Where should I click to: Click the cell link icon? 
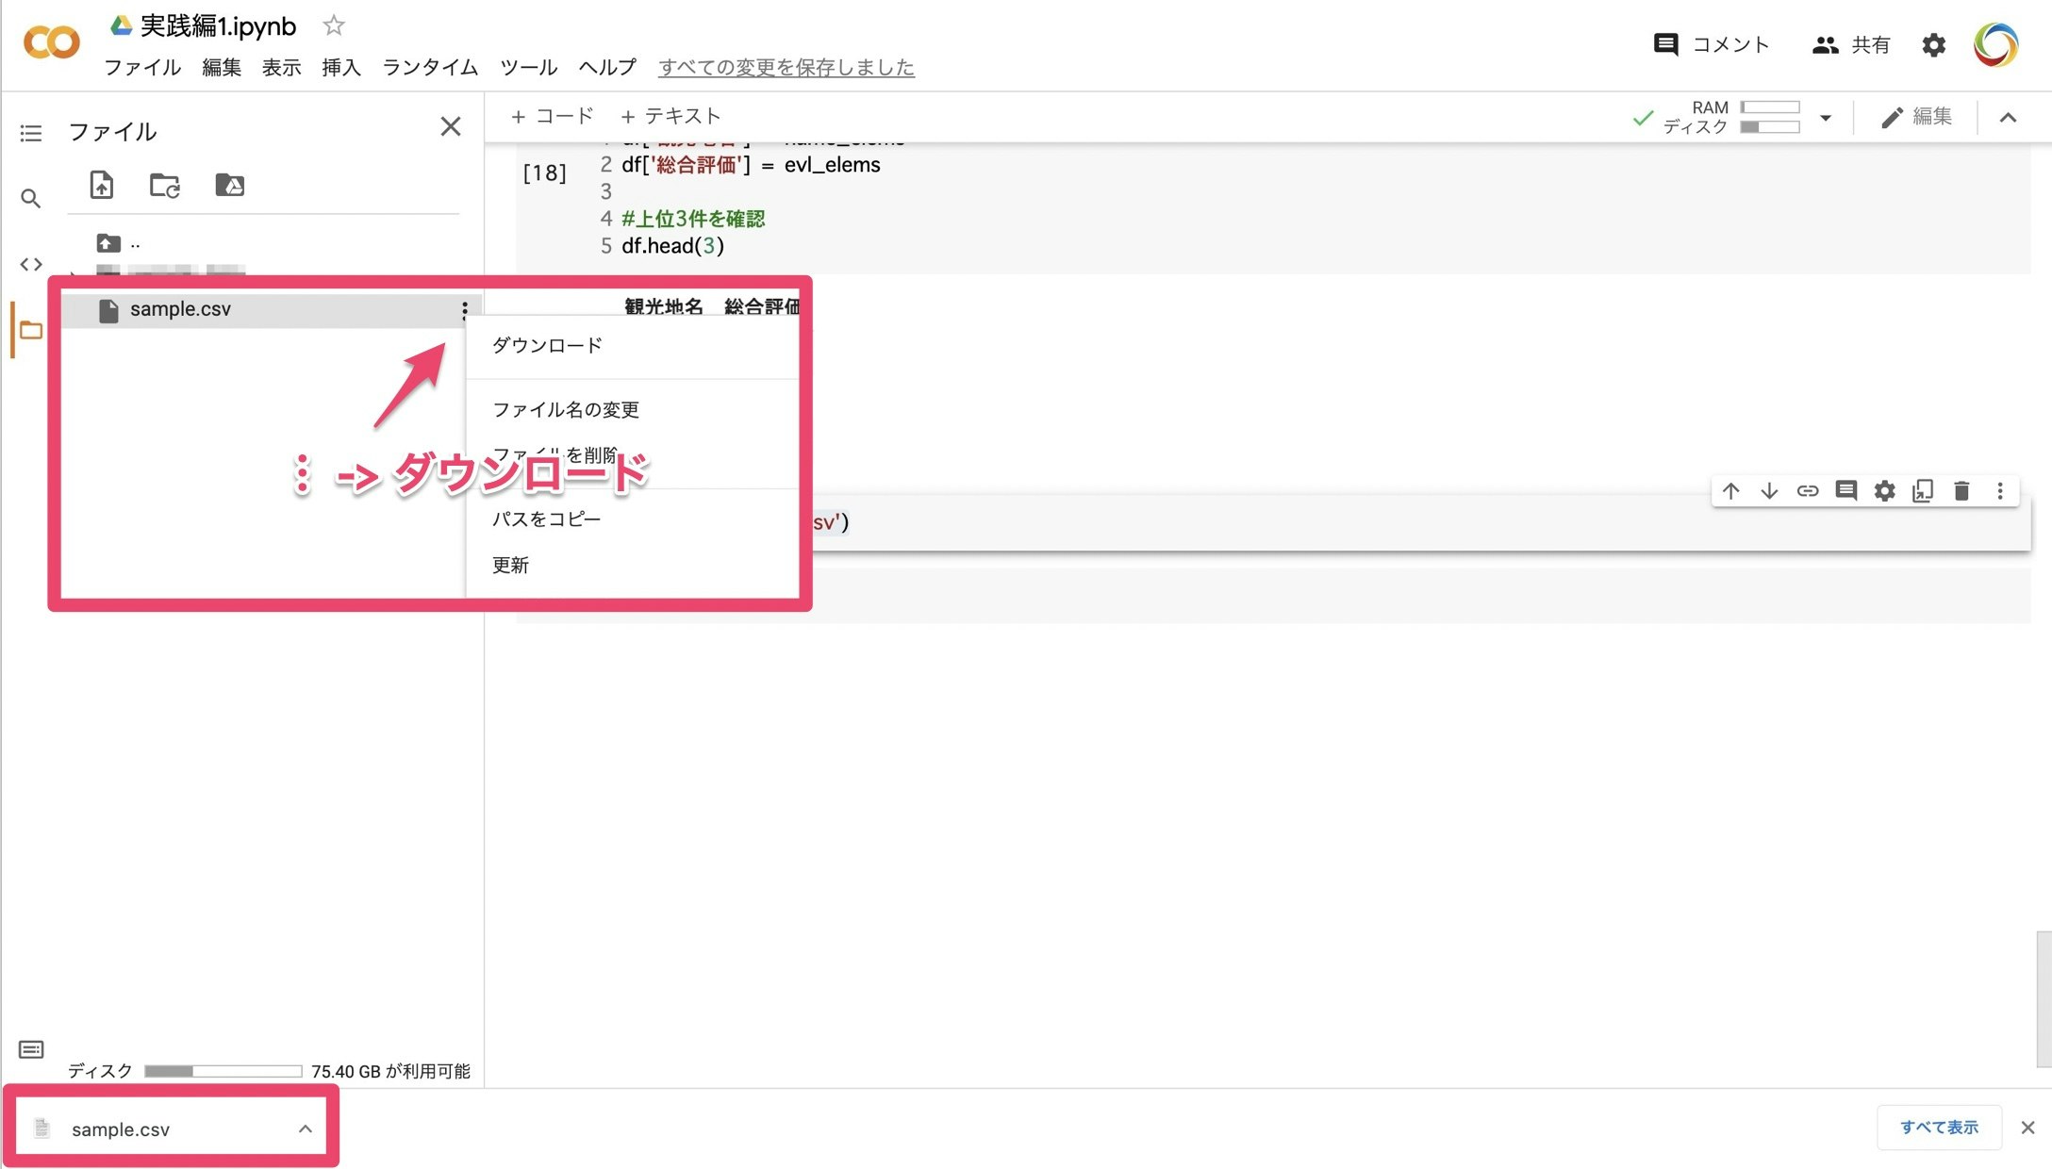(x=1807, y=491)
